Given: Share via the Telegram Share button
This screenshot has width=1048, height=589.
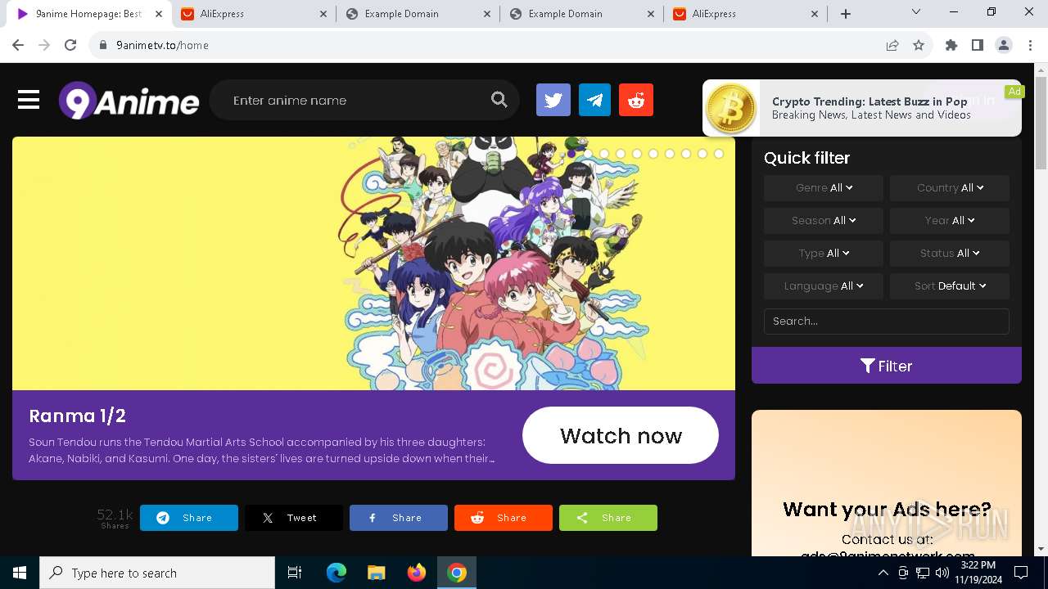Looking at the screenshot, I should coord(189,518).
